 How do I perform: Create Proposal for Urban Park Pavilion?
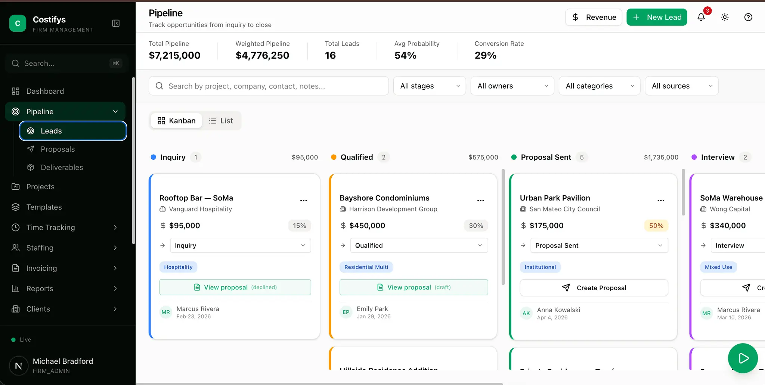click(594, 288)
